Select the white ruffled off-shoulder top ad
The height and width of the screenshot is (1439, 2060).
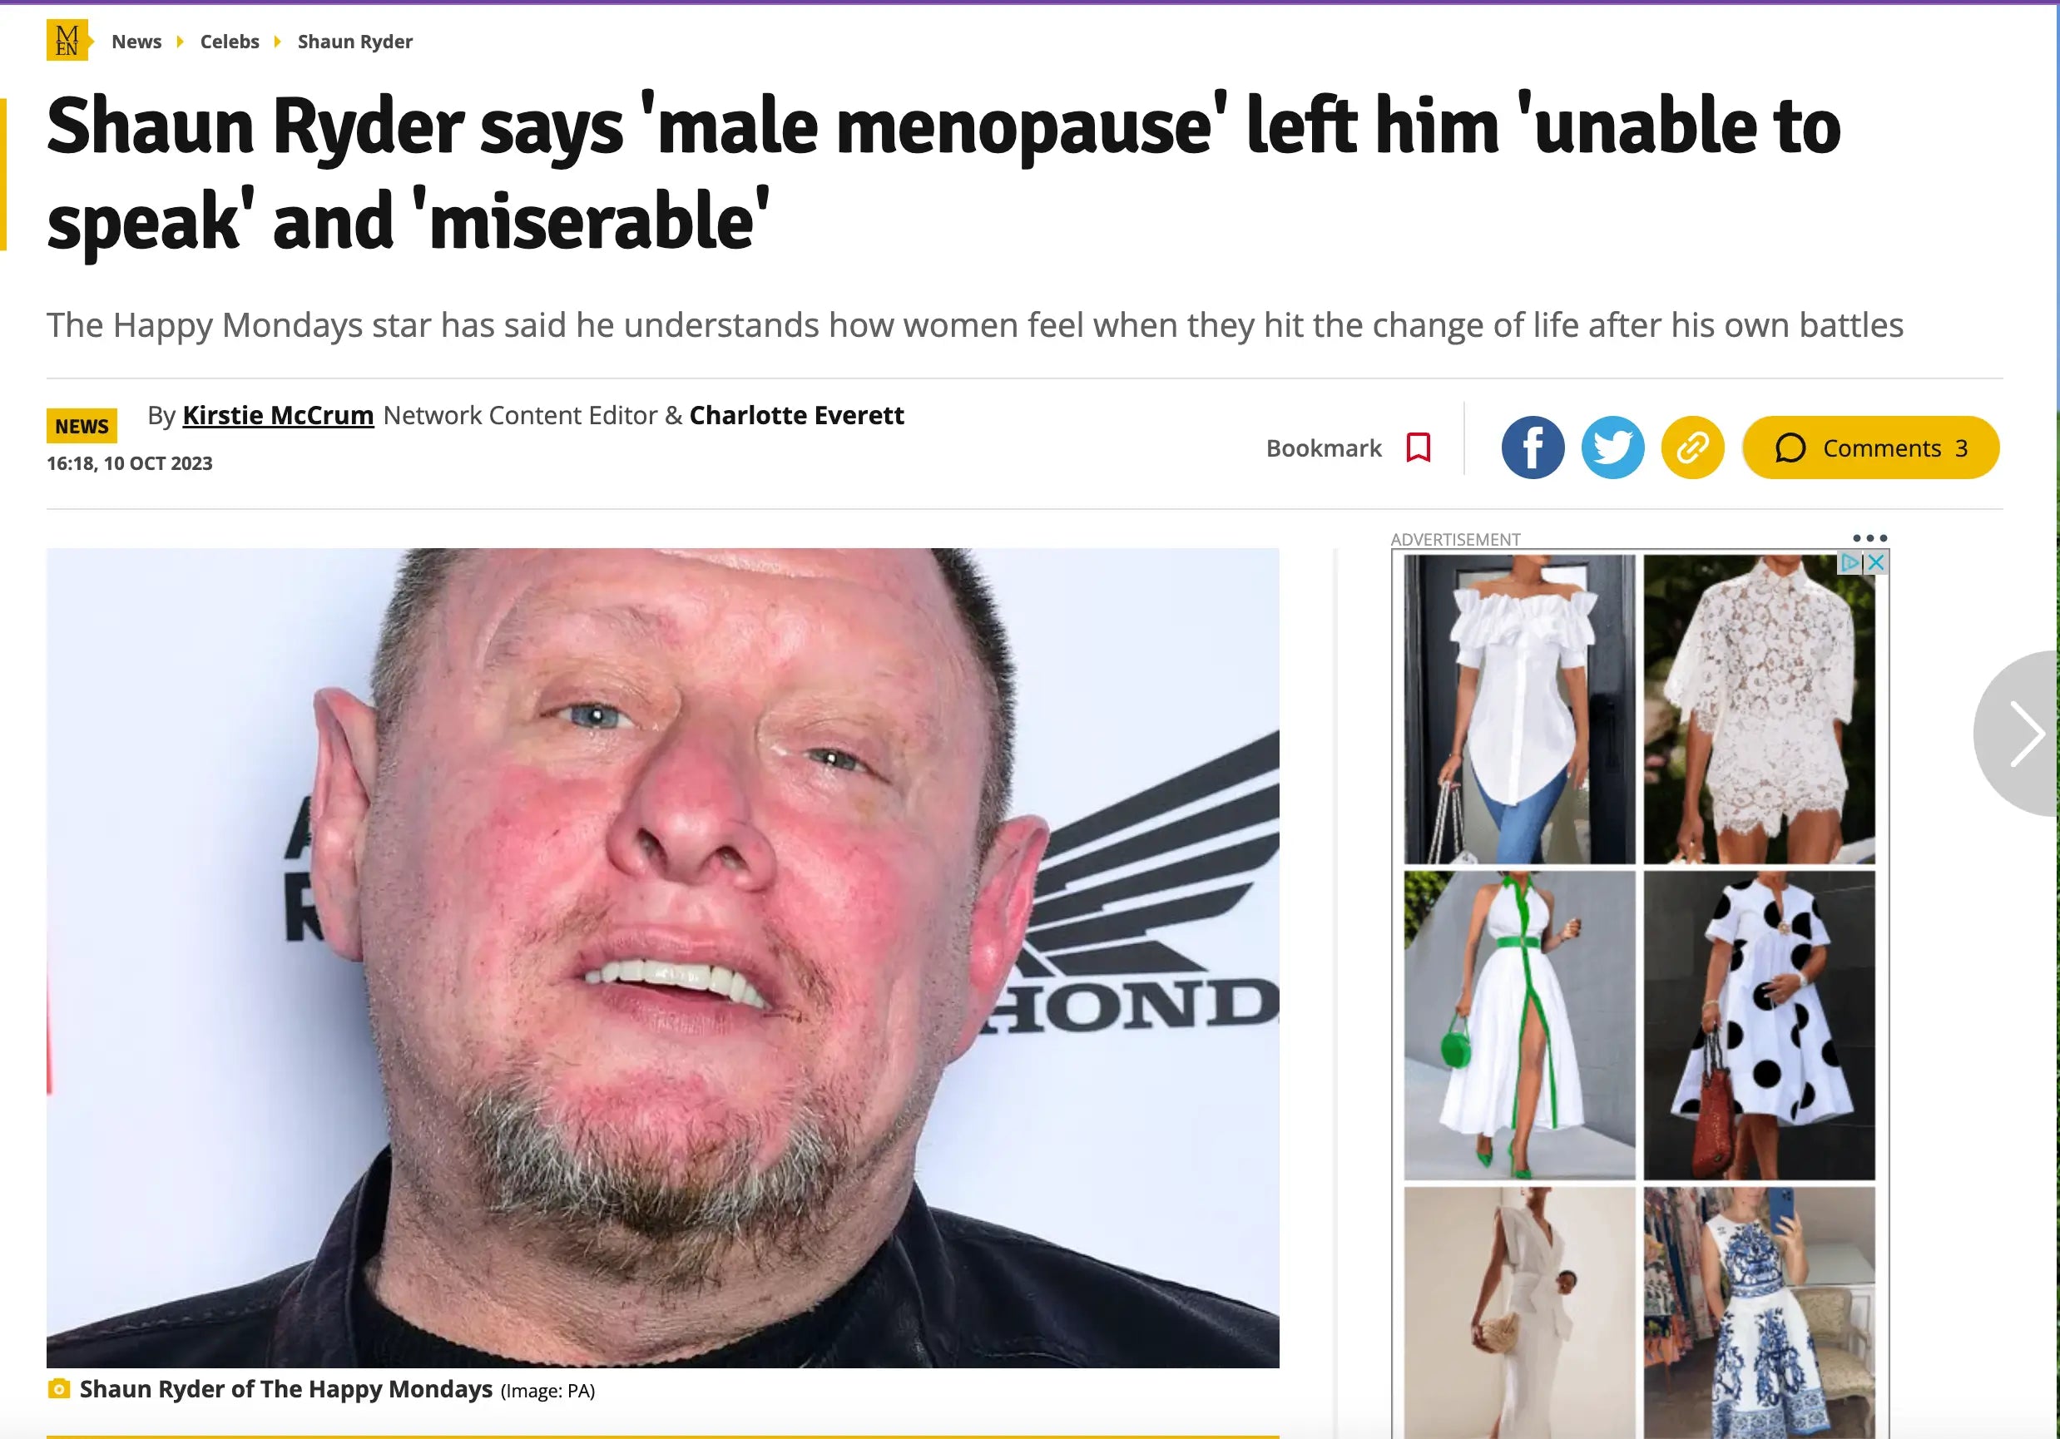coord(1519,709)
